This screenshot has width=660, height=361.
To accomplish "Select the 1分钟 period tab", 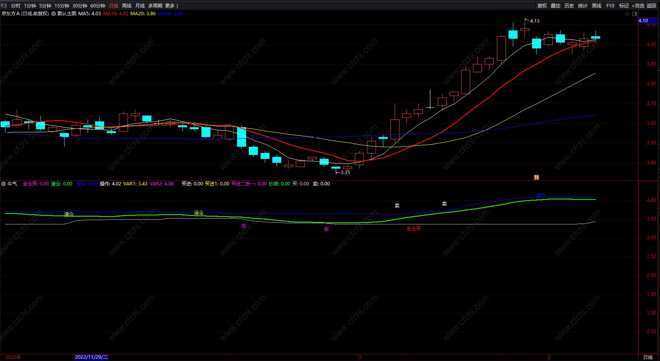I will pos(30,6).
